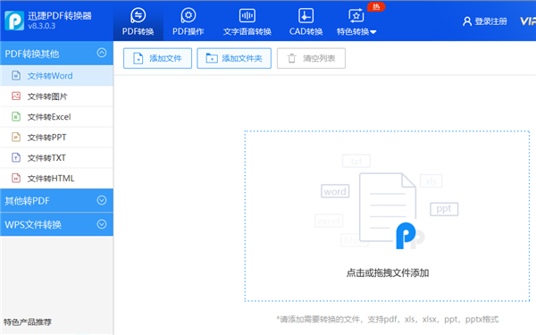The width and height of the screenshot is (536, 335).
Task: Open the 特色转换 dropdown arrow
Action: pyautogui.click(x=373, y=32)
